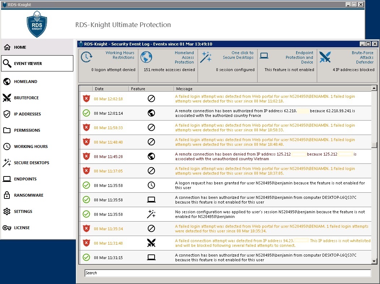The image size is (380, 284).
Task: Click the event list scroll down arrow
Action: (x=374, y=261)
